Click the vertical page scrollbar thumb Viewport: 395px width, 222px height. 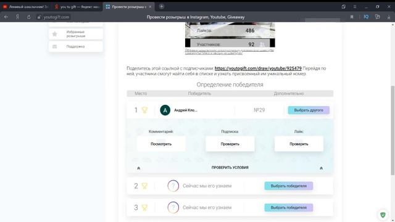pyautogui.click(x=393, y=130)
